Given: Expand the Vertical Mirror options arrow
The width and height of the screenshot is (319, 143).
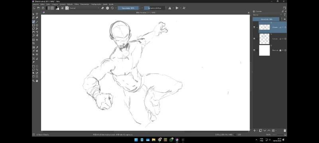Looking at the screenshot, I should pyautogui.click(x=181, y=8).
